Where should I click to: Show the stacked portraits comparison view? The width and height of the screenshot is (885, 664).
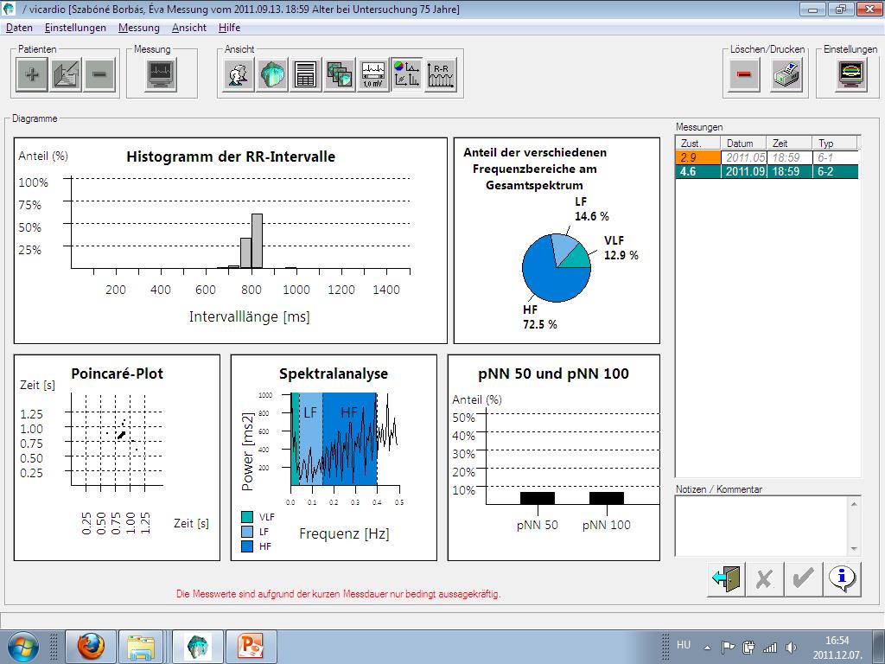point(340,74)
